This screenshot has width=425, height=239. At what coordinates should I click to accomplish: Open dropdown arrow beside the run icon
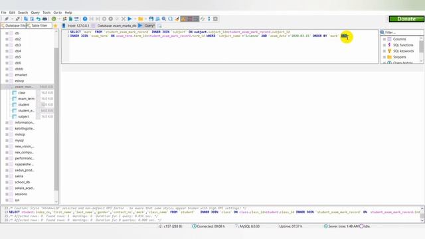[135, 19]
